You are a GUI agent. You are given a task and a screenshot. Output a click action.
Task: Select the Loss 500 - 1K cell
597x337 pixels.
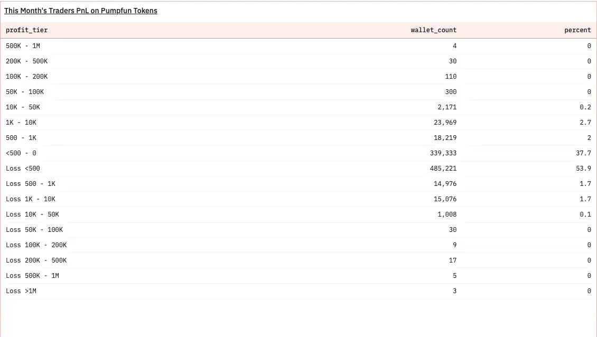31,184
